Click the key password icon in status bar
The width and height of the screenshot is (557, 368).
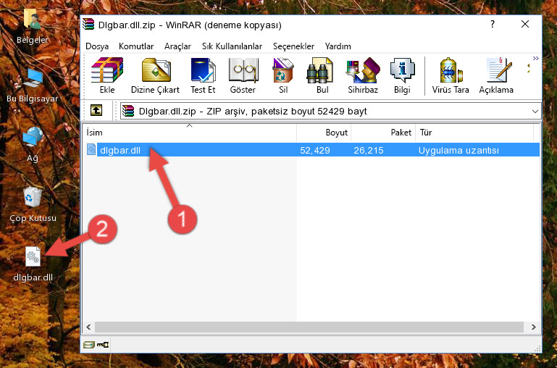point(103,344)
